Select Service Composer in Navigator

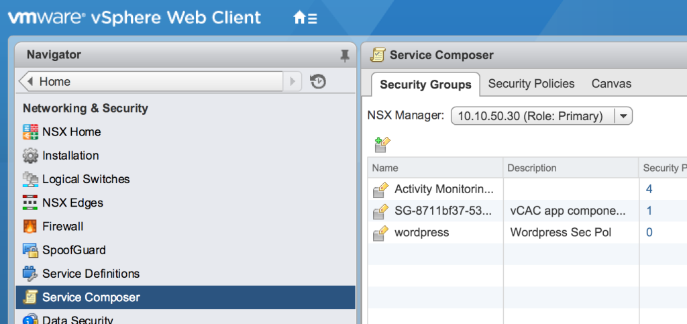tap(185, 297)
